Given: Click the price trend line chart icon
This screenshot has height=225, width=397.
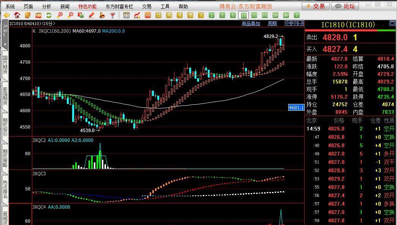Looking at the screenshot, I should coord(137,15).
